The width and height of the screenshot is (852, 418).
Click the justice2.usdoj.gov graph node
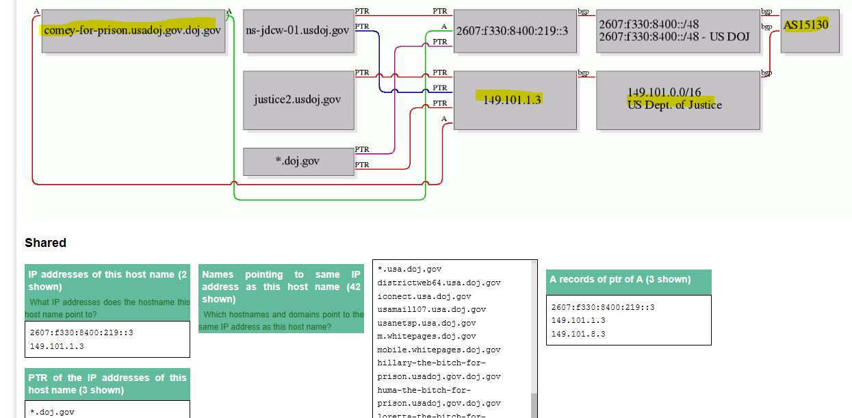coord(298,100)
